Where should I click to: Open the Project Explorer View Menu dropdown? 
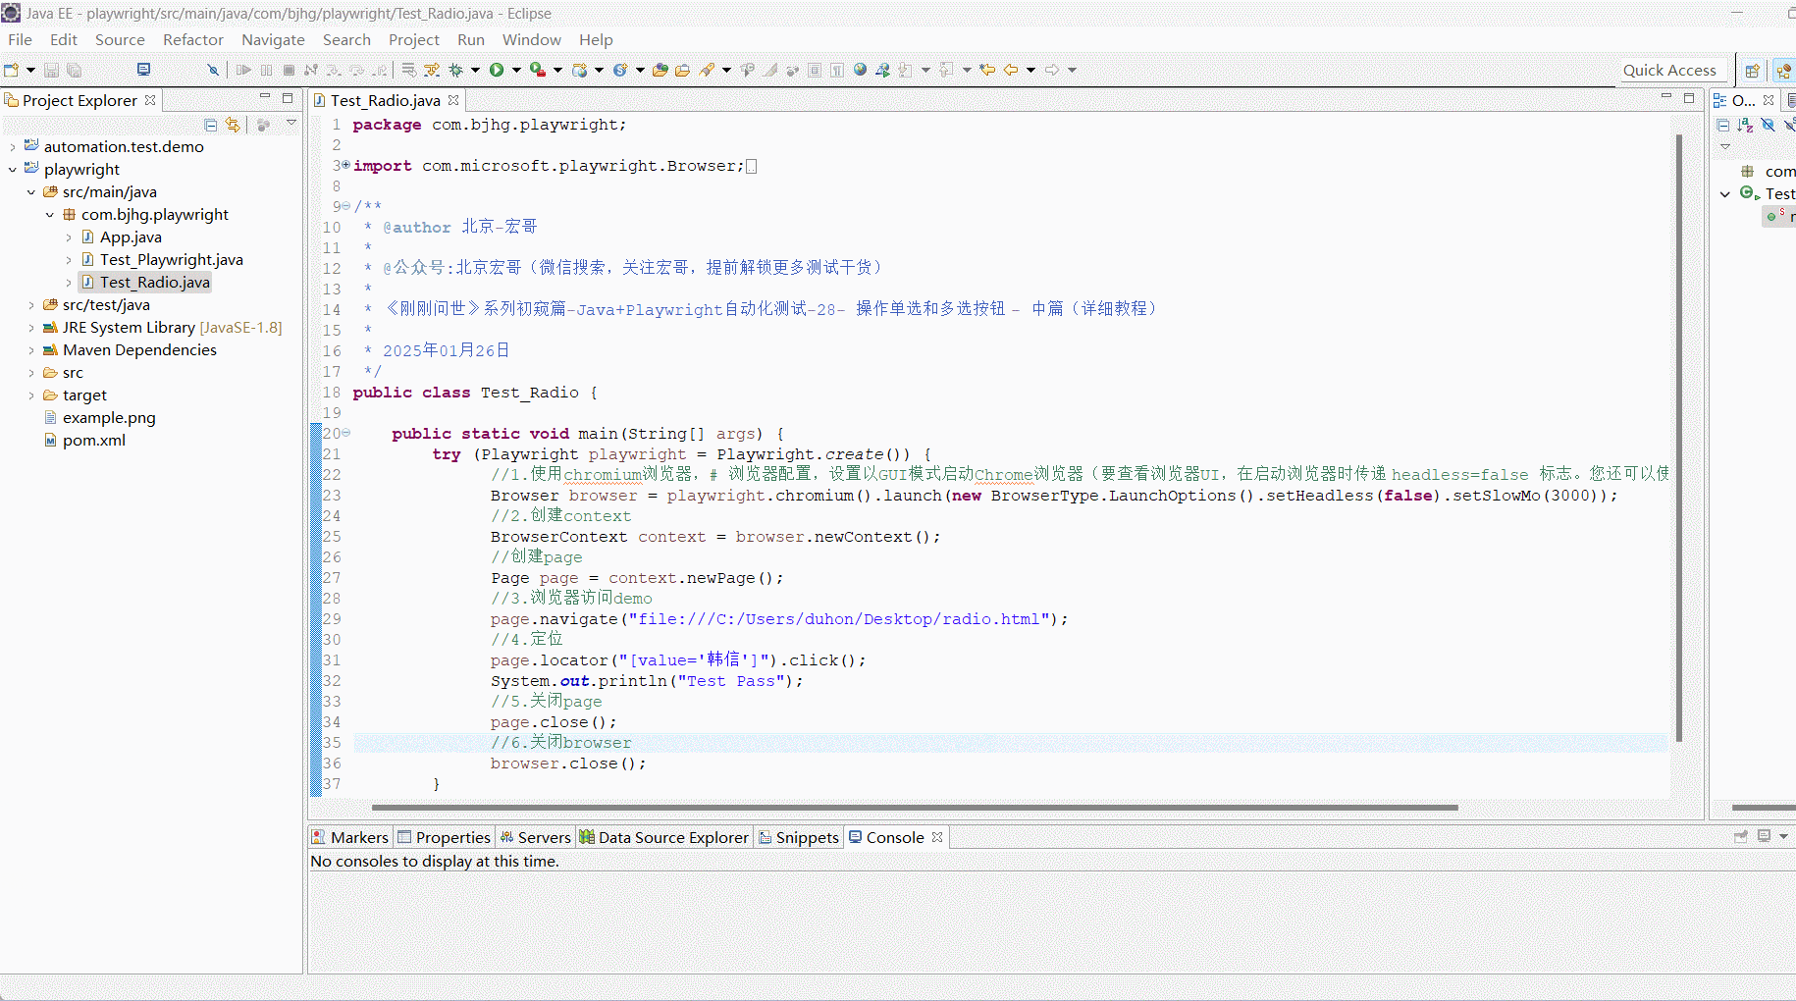click(x=291, y=124)
